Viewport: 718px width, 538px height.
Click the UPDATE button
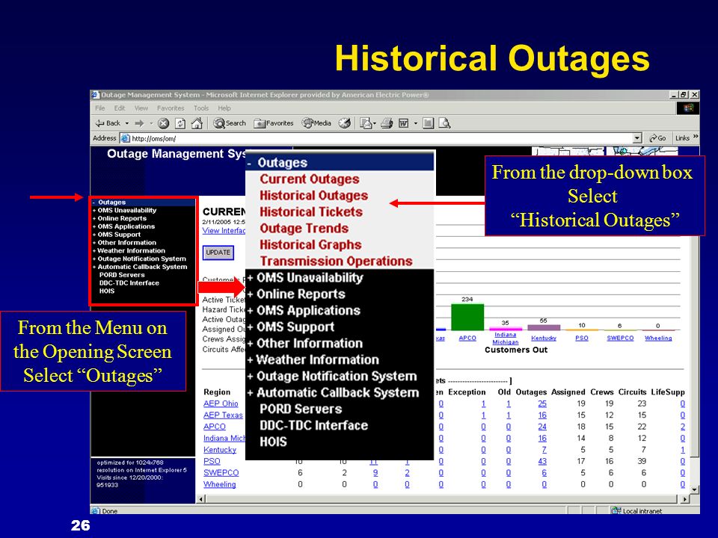pos(218,253)
